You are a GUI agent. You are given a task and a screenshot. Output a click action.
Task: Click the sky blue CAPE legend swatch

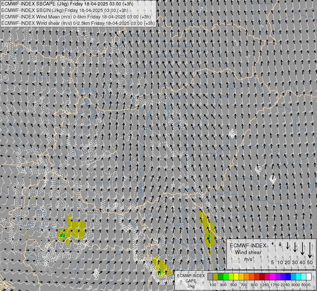point(294,276)
